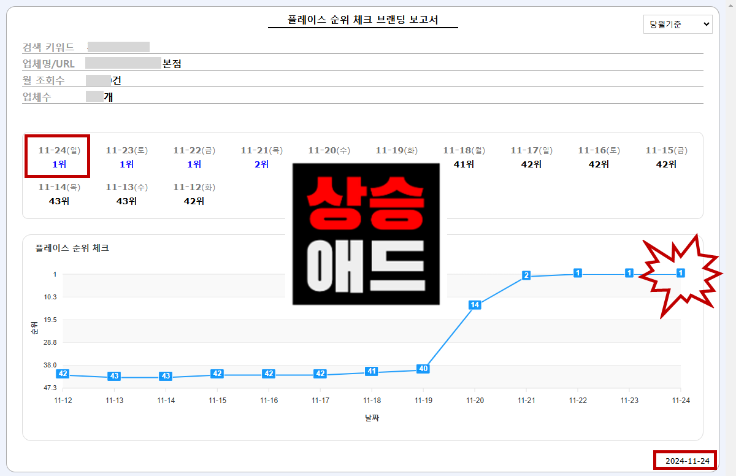
Task: Select chart data point 41 at 11-18
Action: [372, 371]
